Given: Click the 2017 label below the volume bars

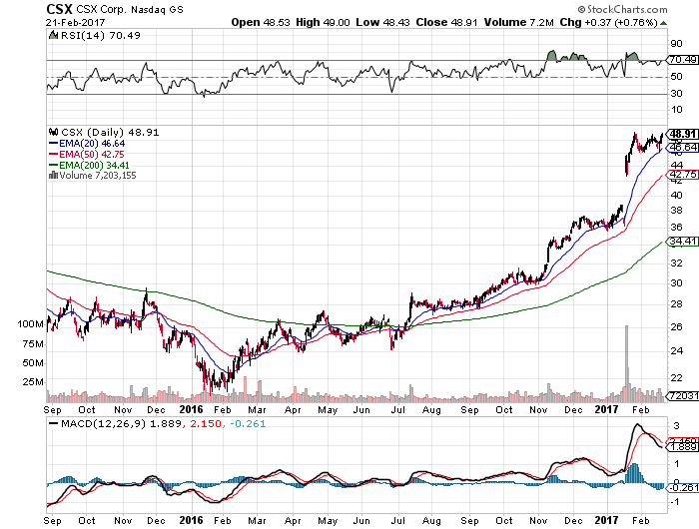Looking at the screenshot, I should pyautogui.click(x=606, y=409).
